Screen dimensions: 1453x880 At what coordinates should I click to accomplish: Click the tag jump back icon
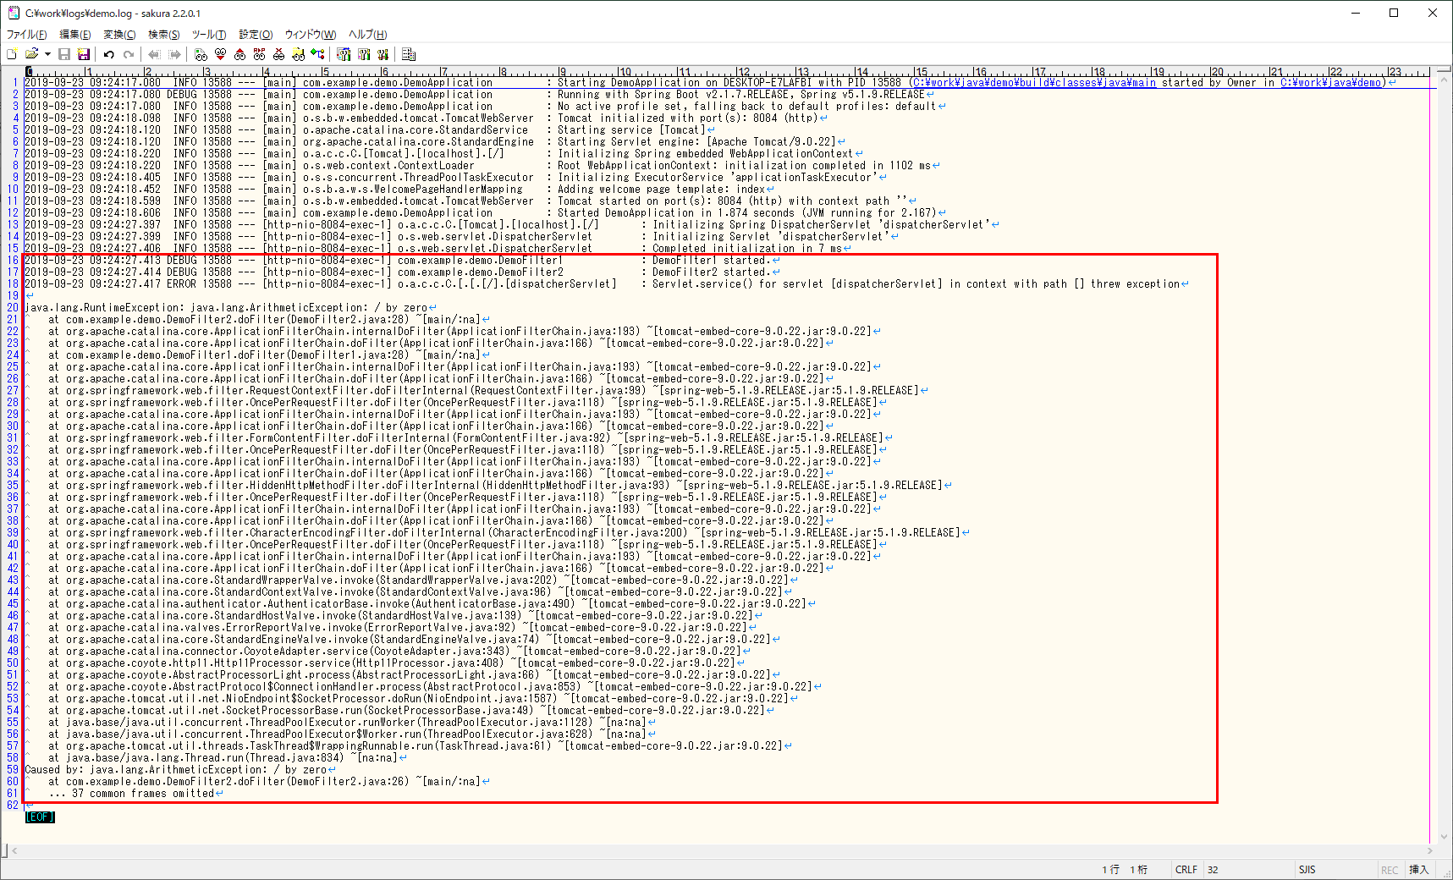tap(154, 54)
